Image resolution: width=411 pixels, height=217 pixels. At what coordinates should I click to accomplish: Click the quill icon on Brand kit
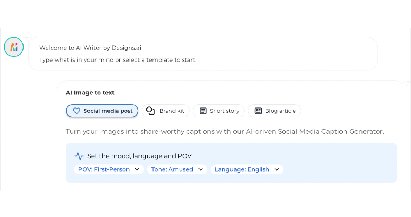coord(150,111)
